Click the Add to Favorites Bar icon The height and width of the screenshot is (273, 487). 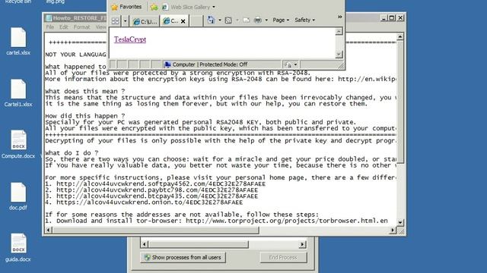click(154, 7)
